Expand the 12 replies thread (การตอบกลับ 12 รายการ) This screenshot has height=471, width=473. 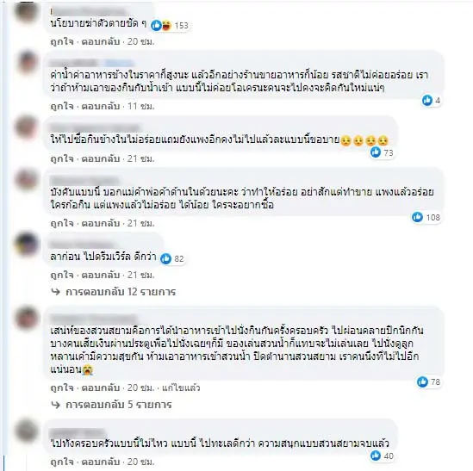(121, 292)
